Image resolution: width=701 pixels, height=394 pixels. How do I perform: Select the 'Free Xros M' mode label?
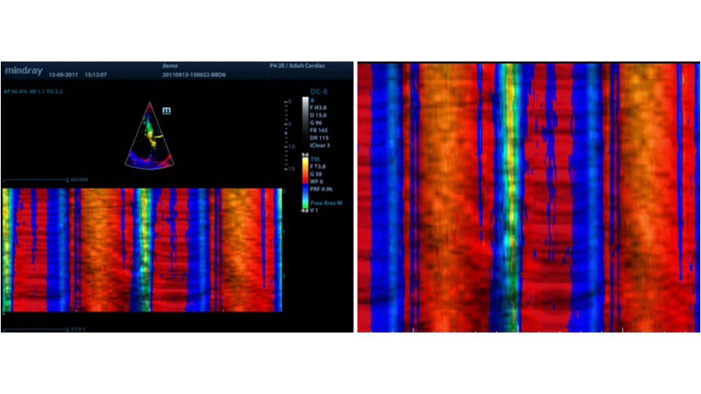point(327,203)
